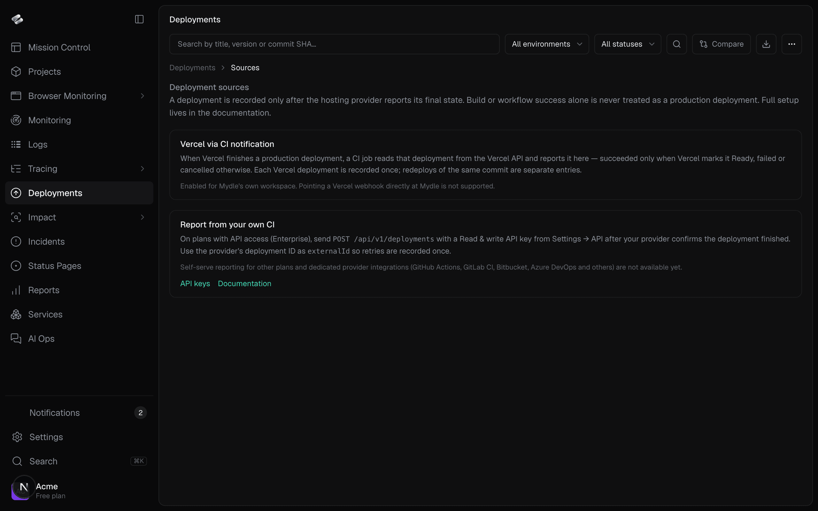Click the 'Deployment sources' heading
This screenshot has width=818, height=511.
point(209,87)
